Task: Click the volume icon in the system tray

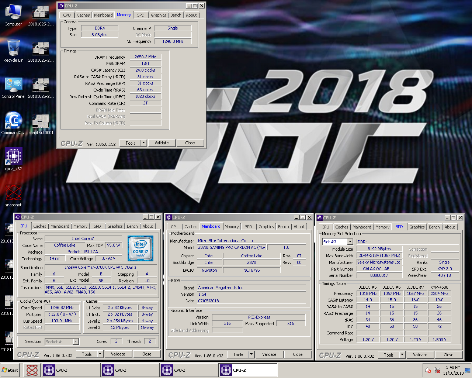Action: click(x=428, y=370)
